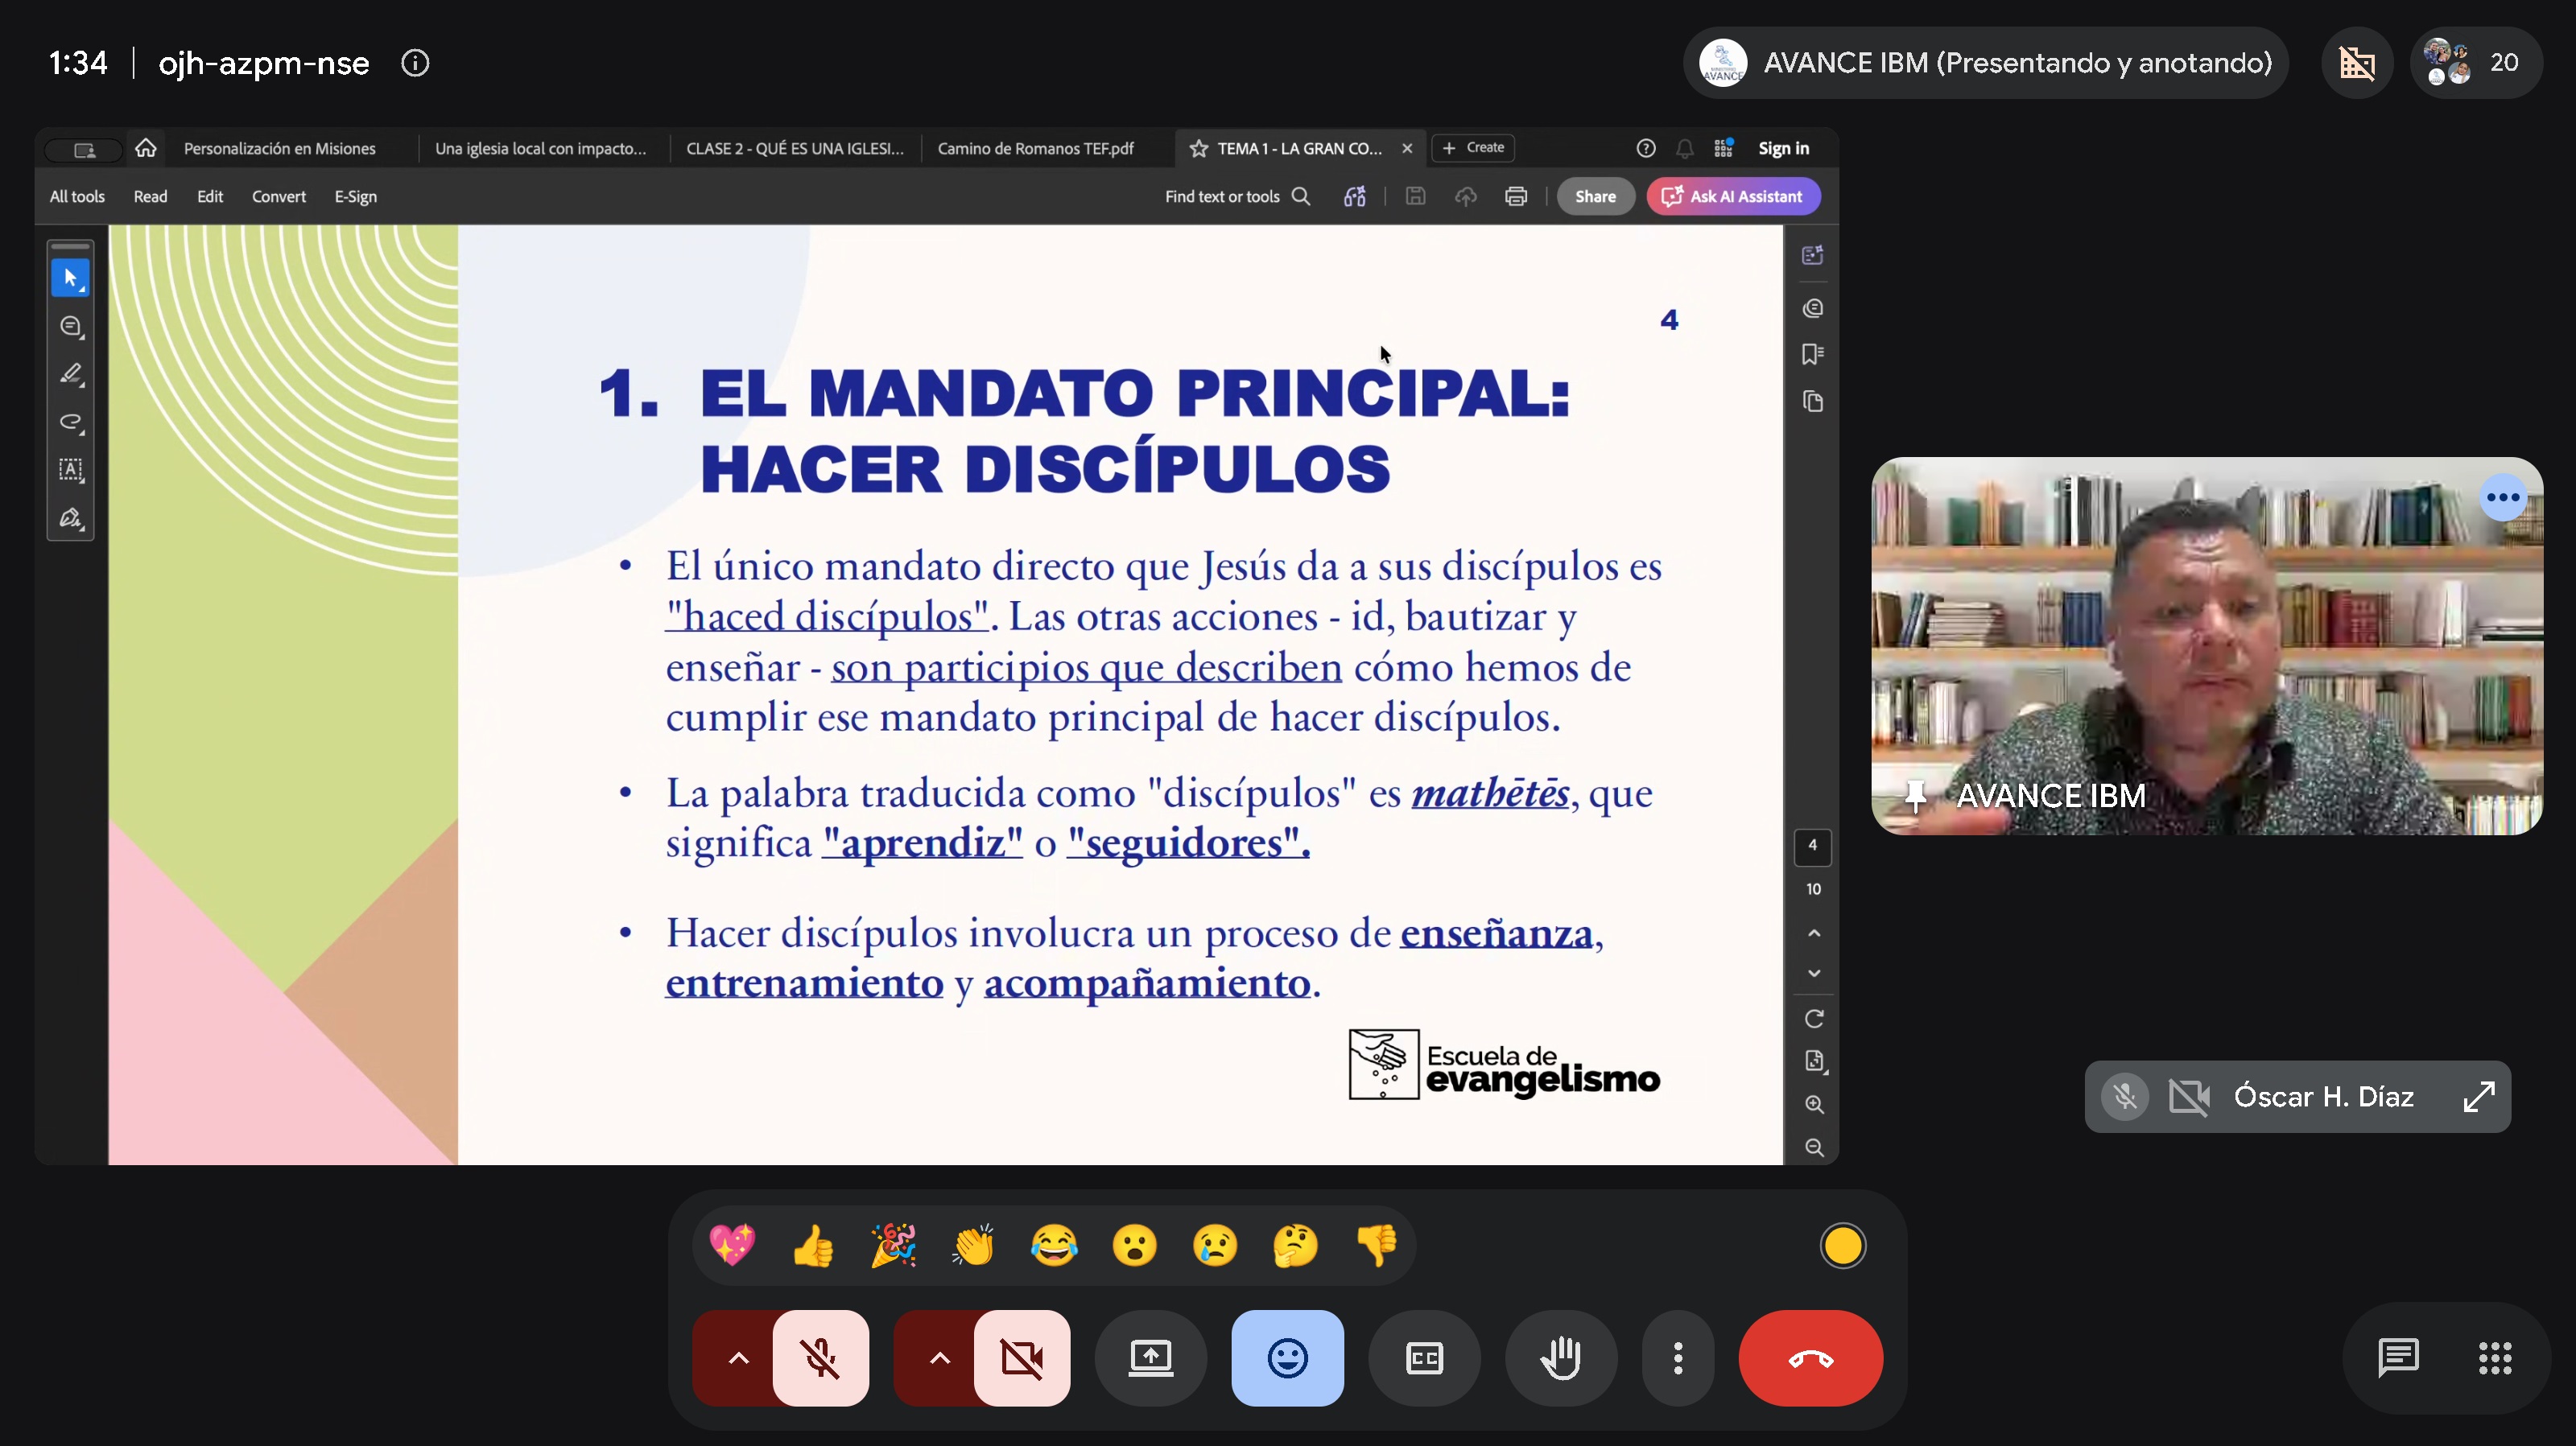The image size is (2576, 1446).
Task: Open the Convert menu
Action: tap(278, 196)
